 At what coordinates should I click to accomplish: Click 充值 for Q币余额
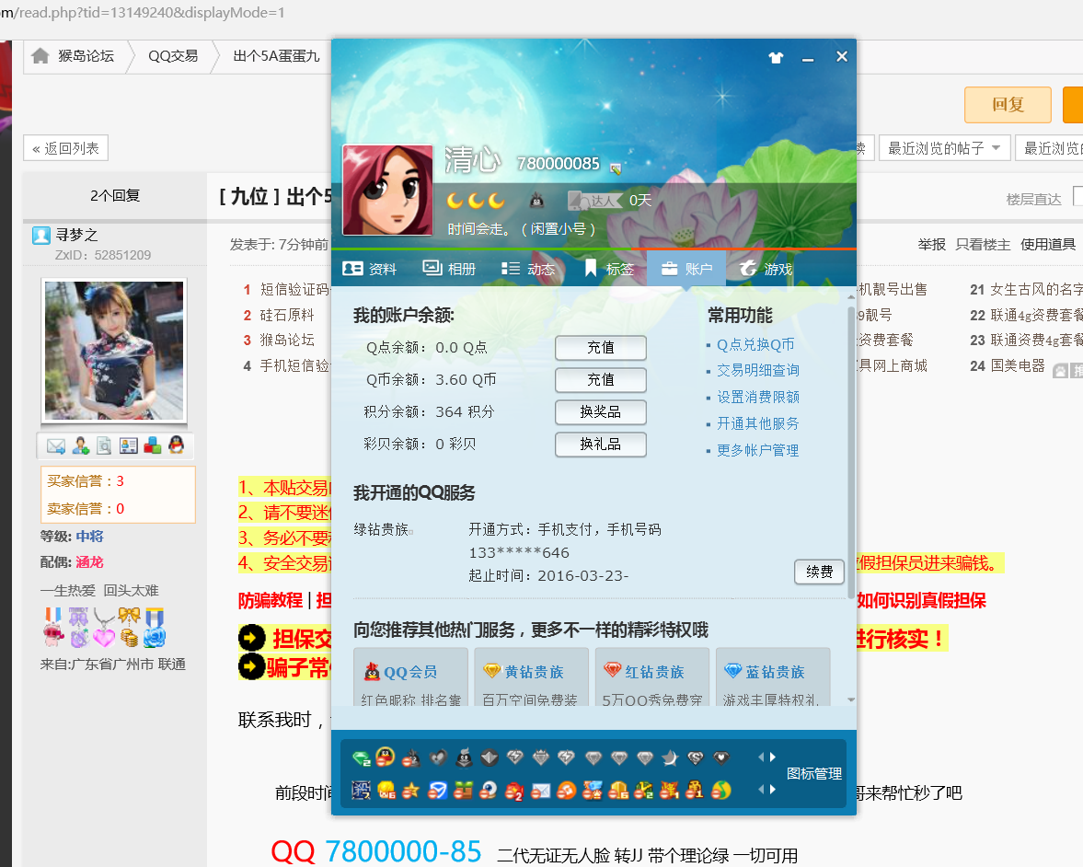pyautogui.click(x=601, y=380)
